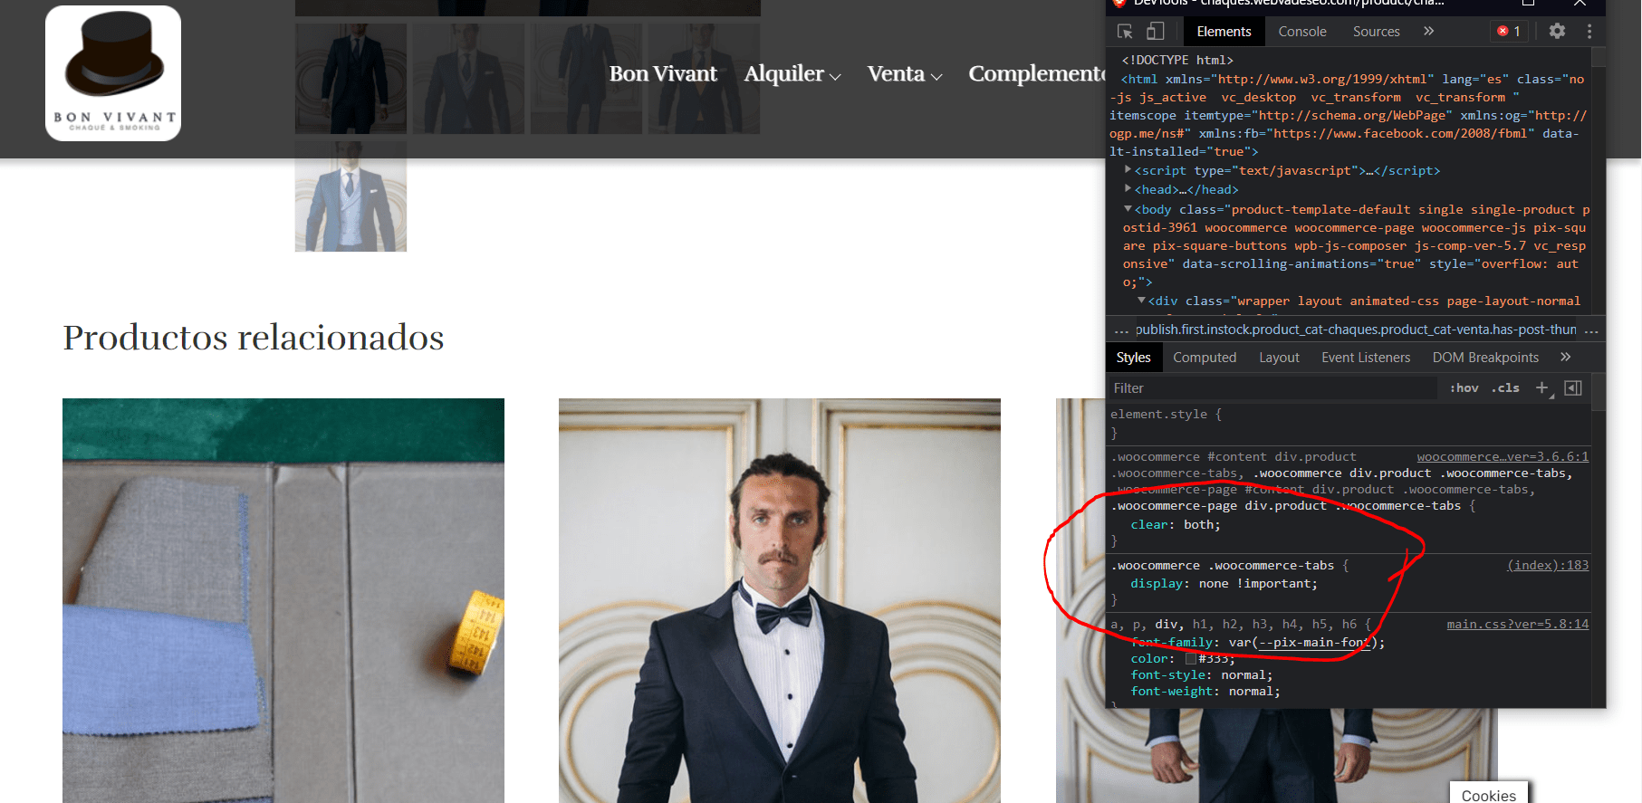Click the .woocommerce .woocommerce-tabs selector
This screenshot has height=803, width=1642.
pos(1223,565)
